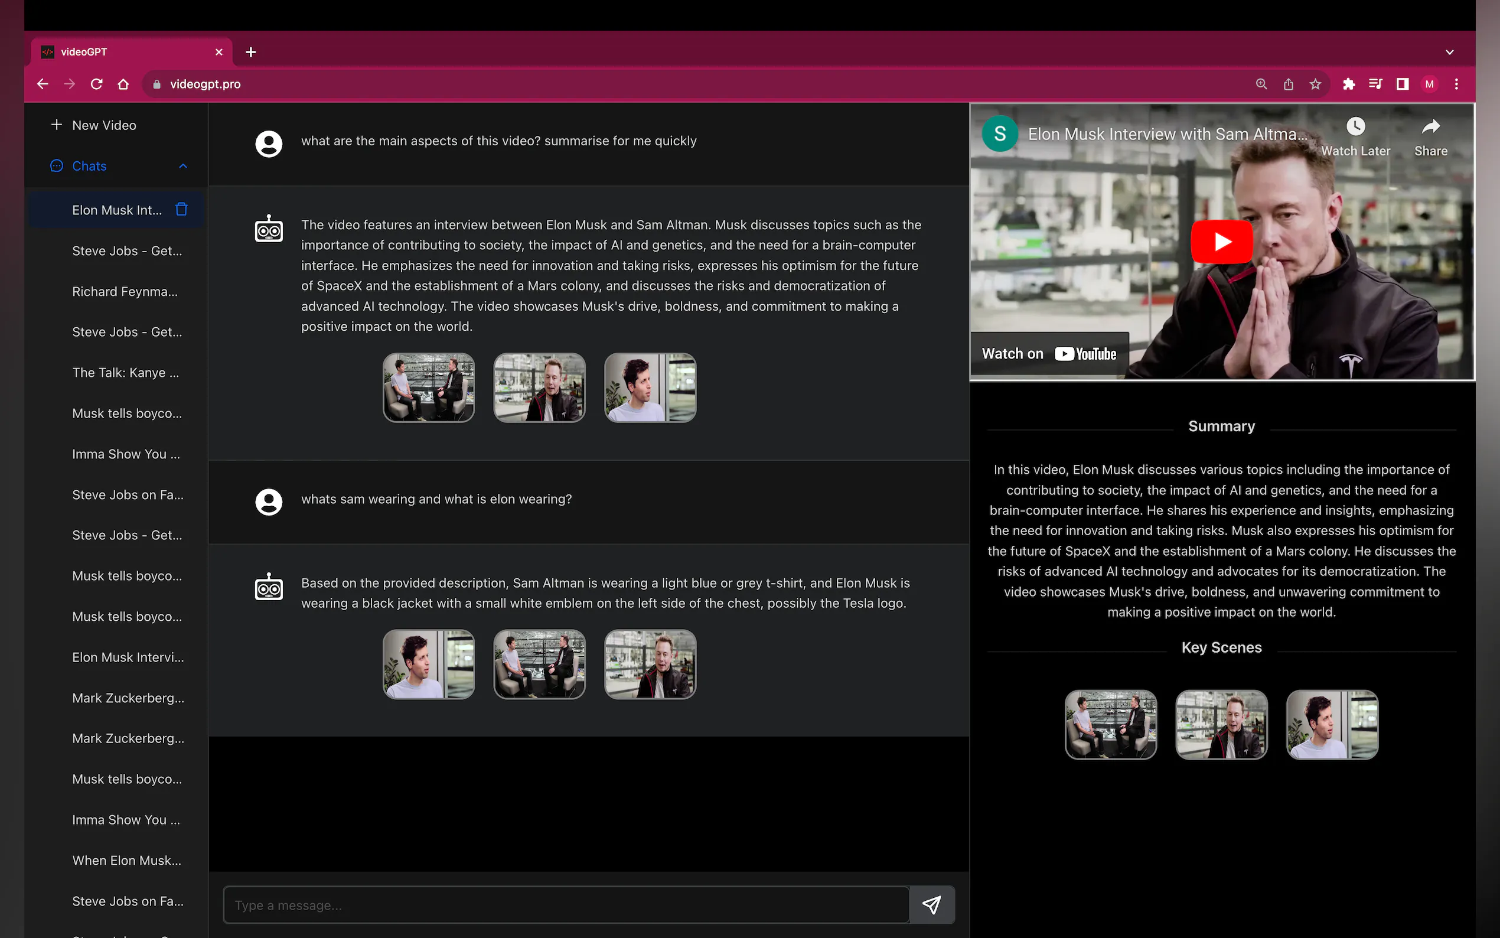Screen dimensions: 1500x938
Task: Toggle the browser side panel icon
Action: [1402, 84]
